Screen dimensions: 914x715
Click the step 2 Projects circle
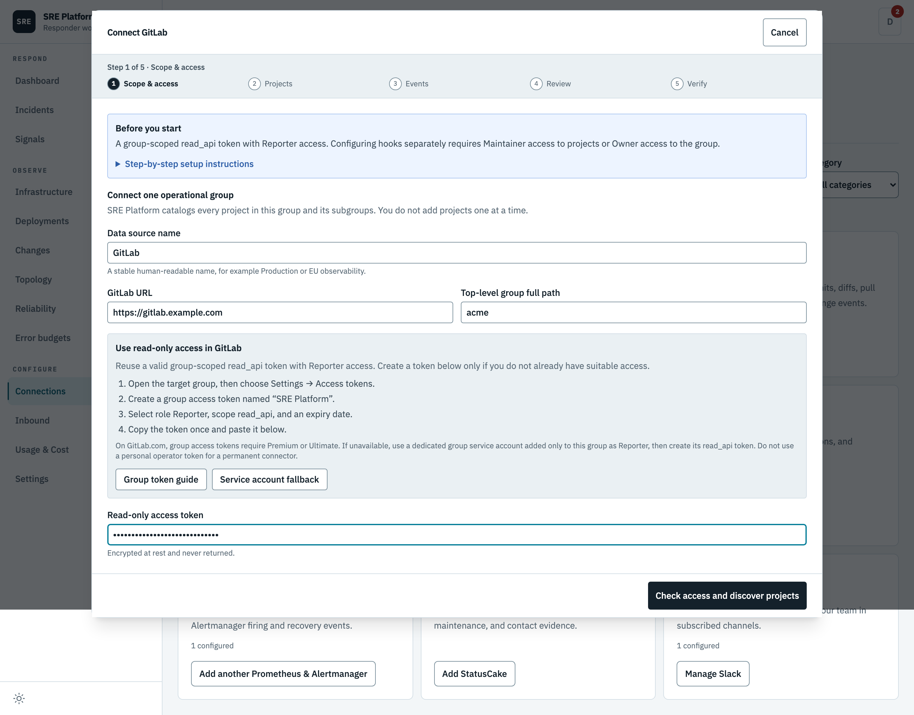tap(255, 84)
